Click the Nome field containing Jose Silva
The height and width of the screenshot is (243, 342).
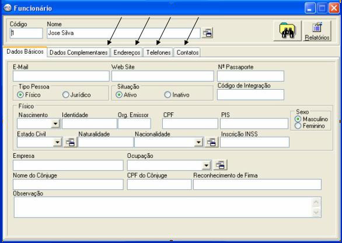pyautogui.click(x=124, y=33)
